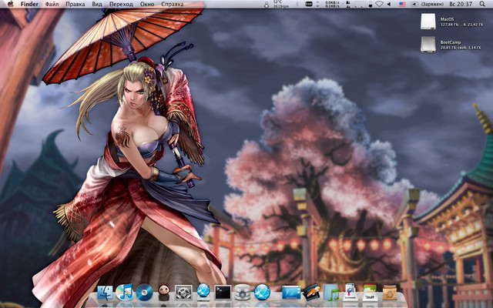Expand the Окно menu
This screenshot has height=308, width=493.
tap(146, 5)
